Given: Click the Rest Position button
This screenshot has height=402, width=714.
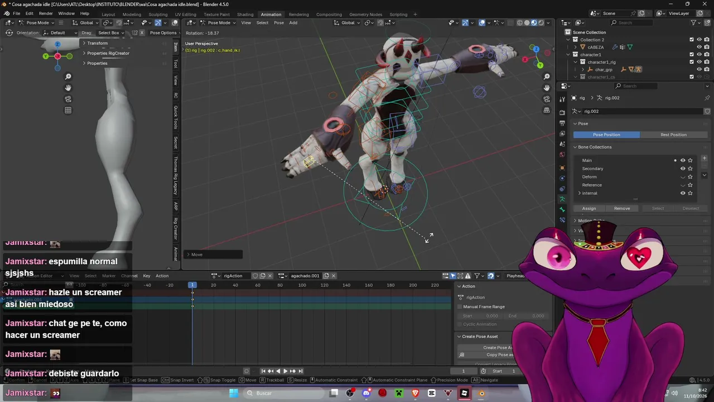Looking at the screenshot, I should coord(673,135).
